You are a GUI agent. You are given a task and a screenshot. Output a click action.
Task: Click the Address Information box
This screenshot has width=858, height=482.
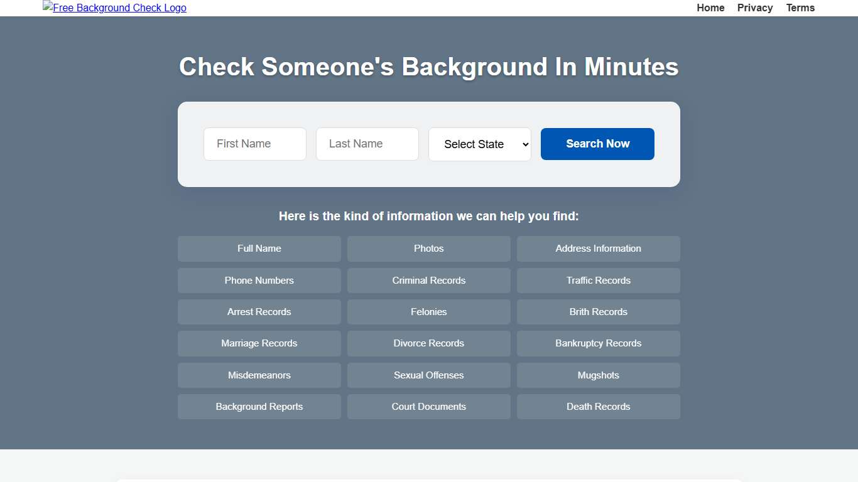[598, 249]
